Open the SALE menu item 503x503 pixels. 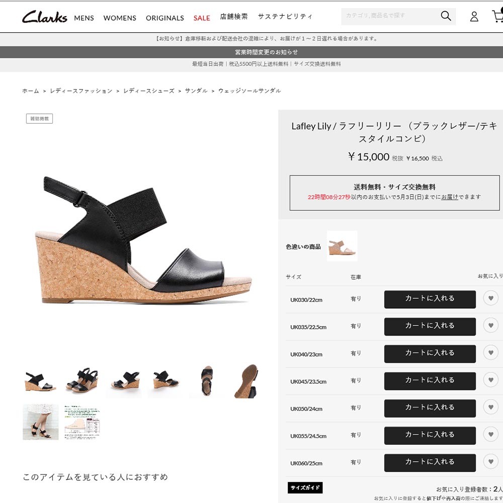(202, 18)
